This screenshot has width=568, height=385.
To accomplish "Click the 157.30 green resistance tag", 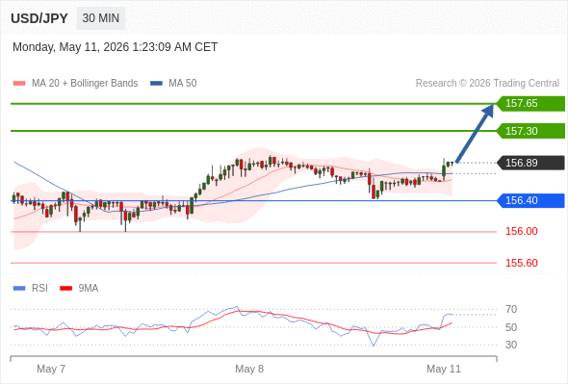I will tap(530, 131).
